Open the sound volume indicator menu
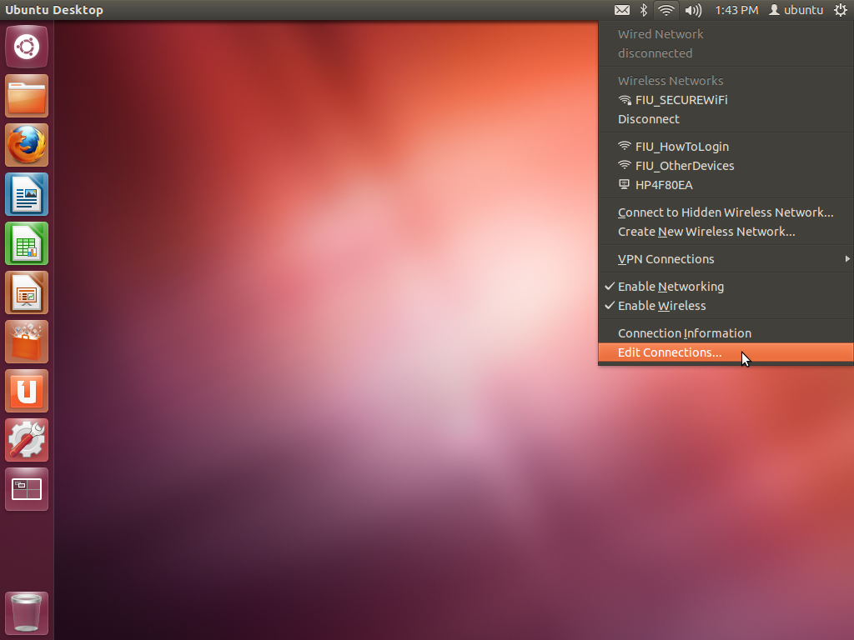The image size is (854, 640). pyautogui.click(x=692, y=10)
